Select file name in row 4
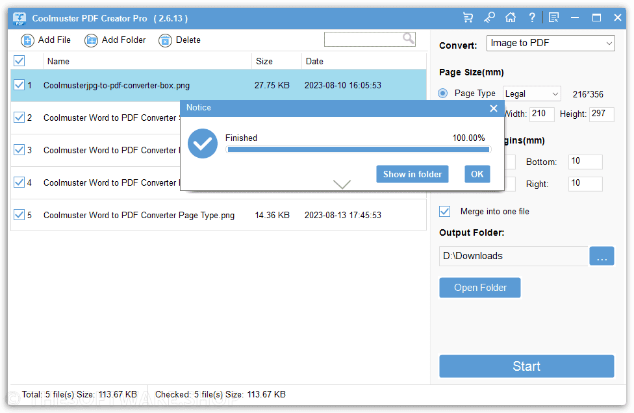Image resolution: width=634 pixels, height=413 pixels. click(111, 182)
